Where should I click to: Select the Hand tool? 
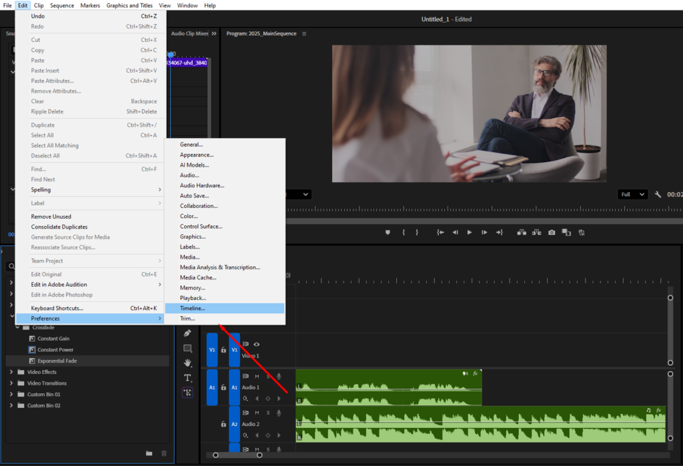(x=187, y=363)
